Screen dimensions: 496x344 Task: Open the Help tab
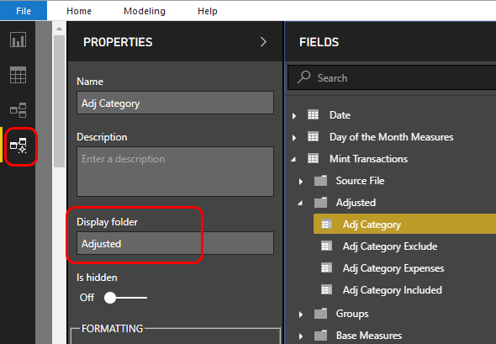[208, 11]
